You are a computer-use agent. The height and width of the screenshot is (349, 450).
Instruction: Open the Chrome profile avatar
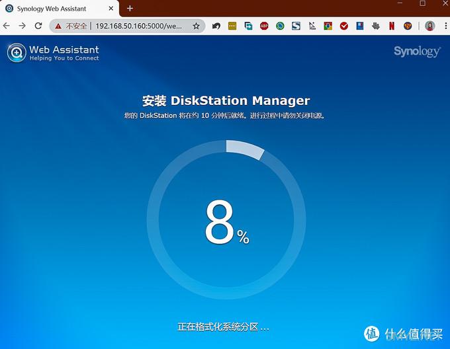429,26
